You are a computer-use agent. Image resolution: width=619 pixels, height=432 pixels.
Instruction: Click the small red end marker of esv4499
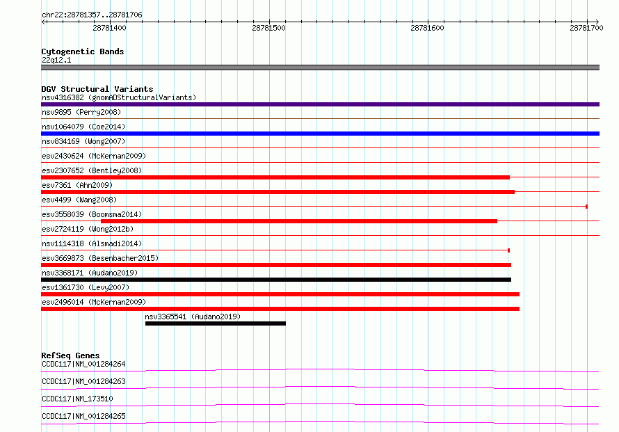pos(586,207)
